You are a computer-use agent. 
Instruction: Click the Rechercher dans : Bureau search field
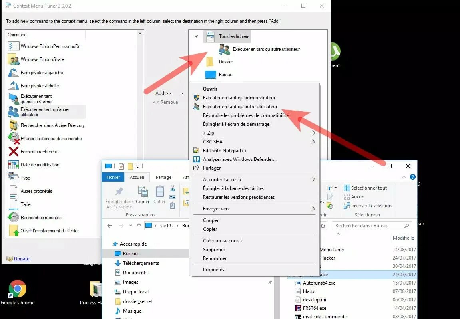[372, 226]
